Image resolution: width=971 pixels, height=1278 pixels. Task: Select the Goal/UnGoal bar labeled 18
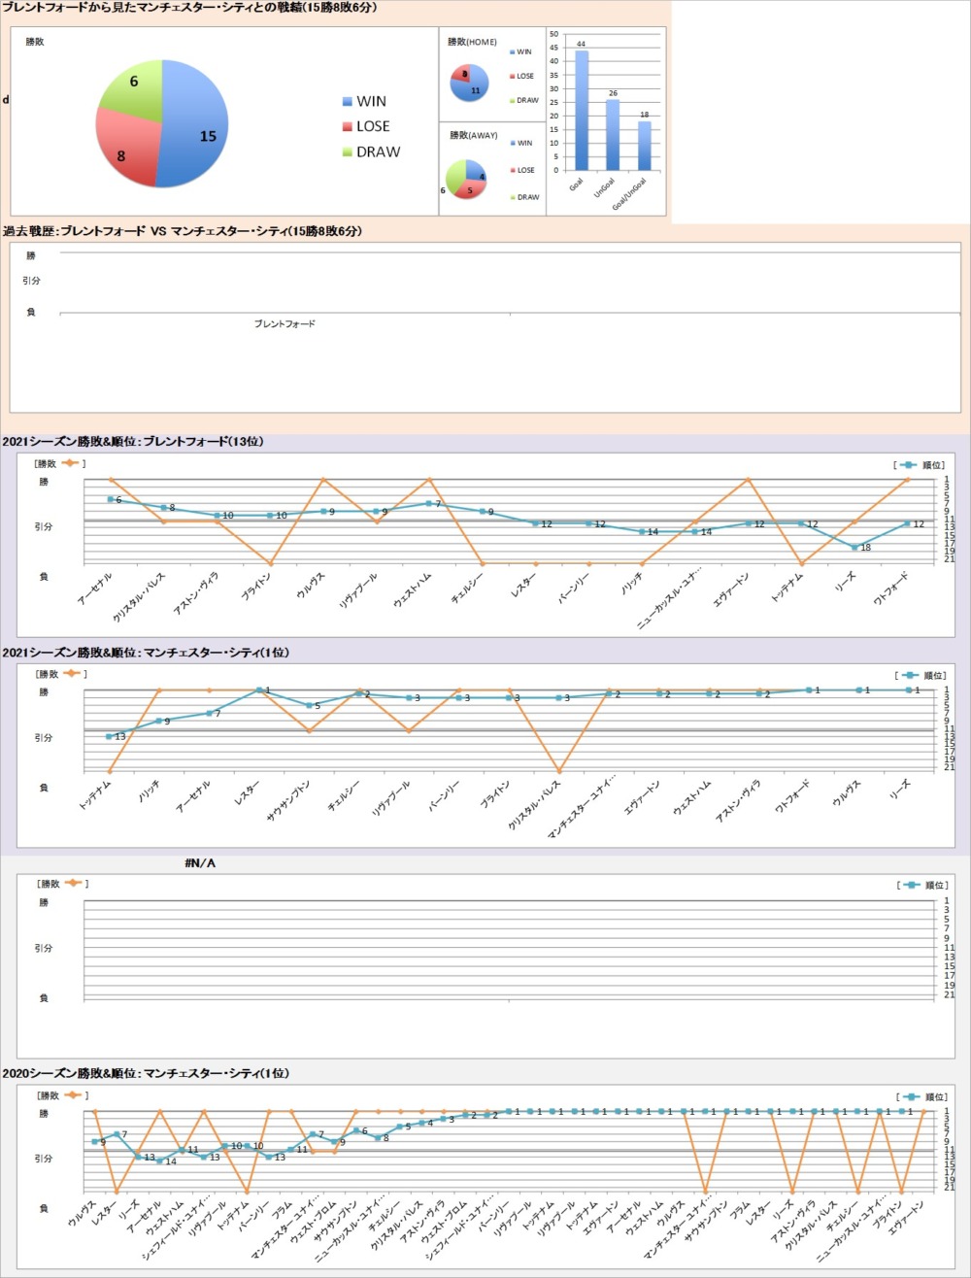pos(644,145)
